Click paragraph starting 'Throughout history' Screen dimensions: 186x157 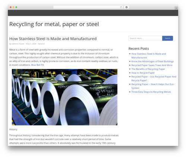[x=64, y=139]
